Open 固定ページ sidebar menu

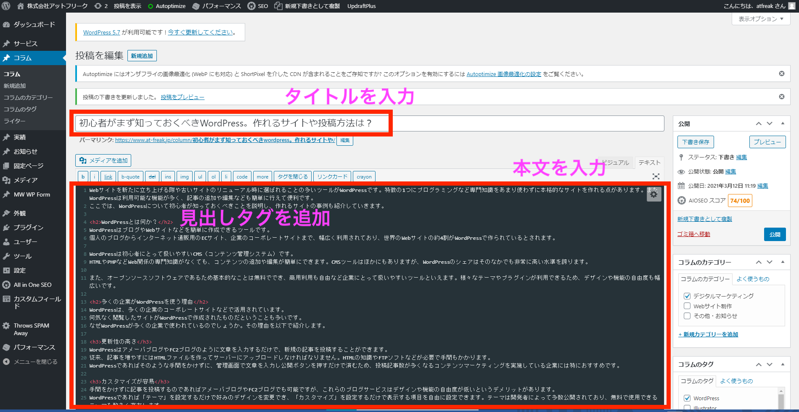33,166
